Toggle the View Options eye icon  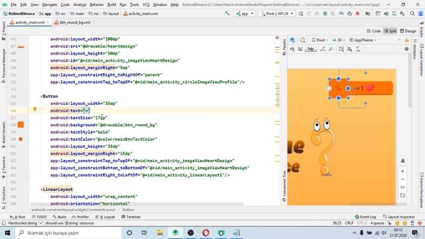point(292,49)
